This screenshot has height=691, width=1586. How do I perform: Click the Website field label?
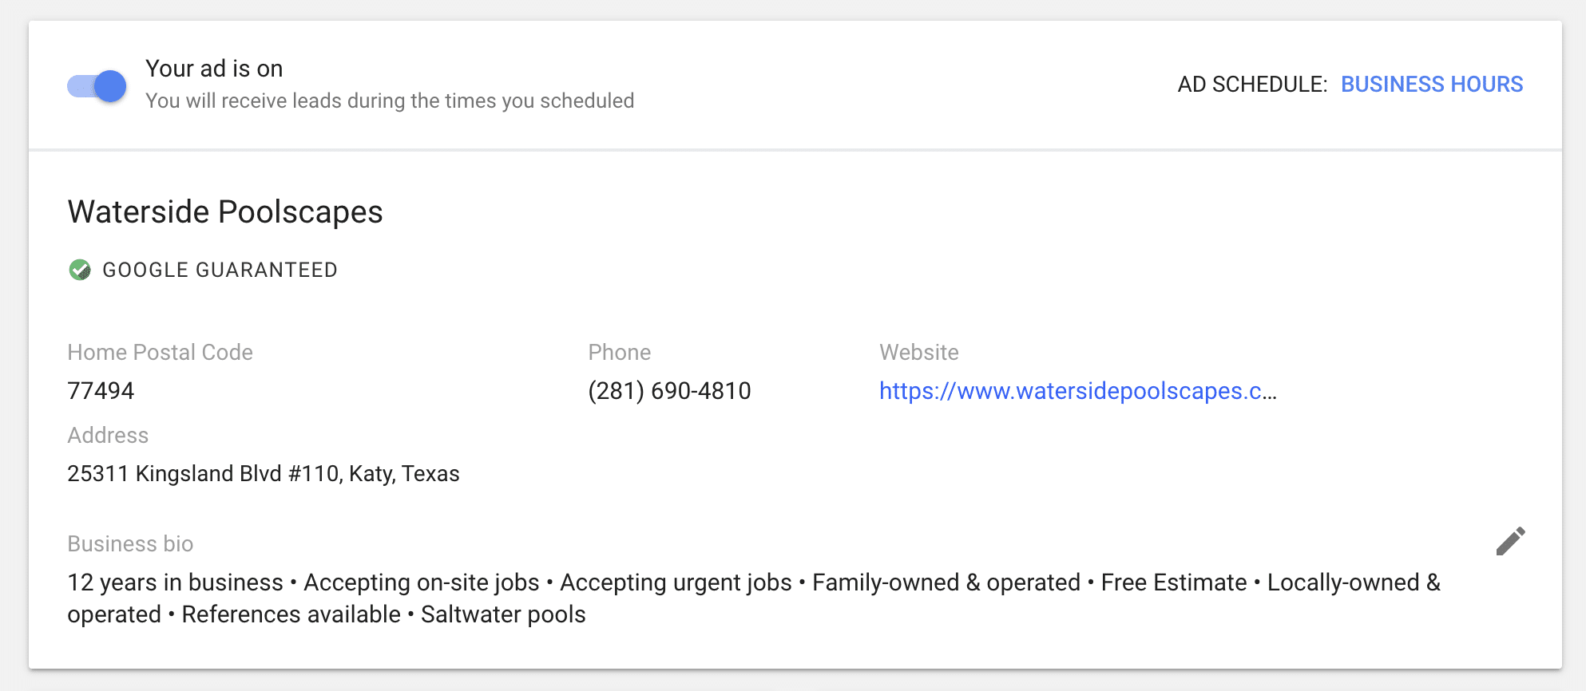pos(919,353)
